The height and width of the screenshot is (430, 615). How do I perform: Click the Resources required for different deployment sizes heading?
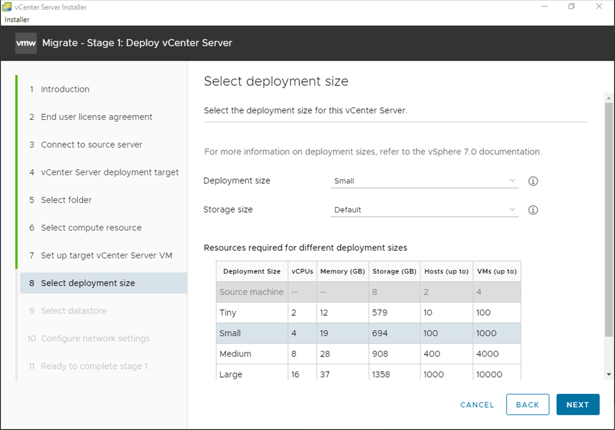[x=305, y=248]
